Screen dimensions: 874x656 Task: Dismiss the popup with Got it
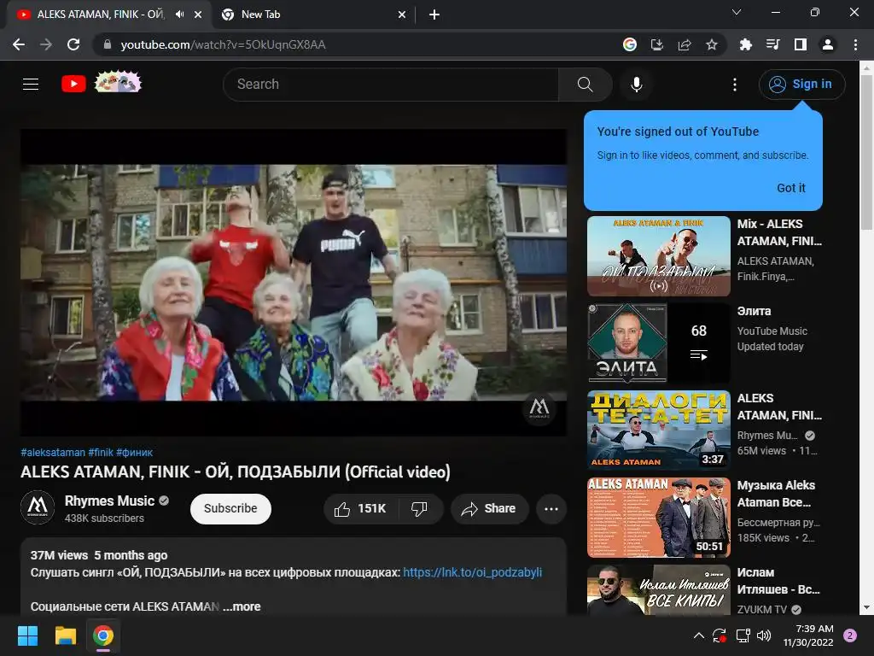click(791, 188)
